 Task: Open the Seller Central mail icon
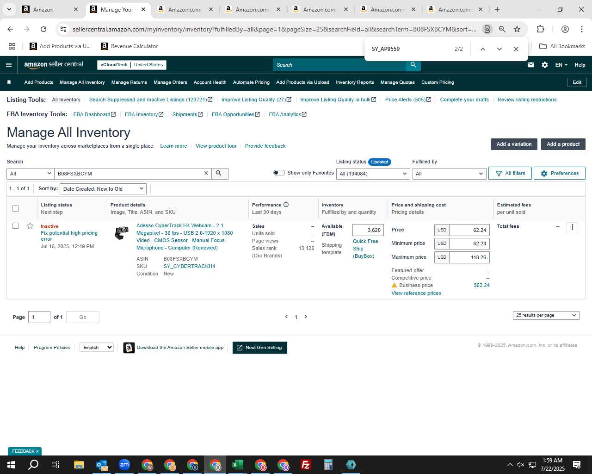pos(531,65)
